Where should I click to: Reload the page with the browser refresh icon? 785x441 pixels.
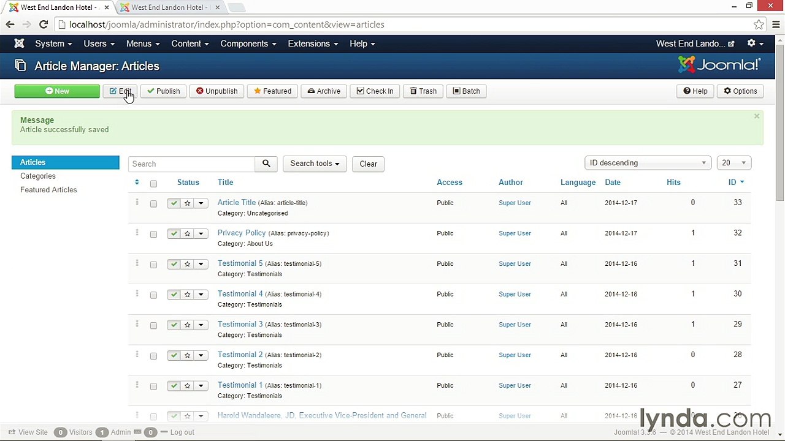(x=44, y=24)
